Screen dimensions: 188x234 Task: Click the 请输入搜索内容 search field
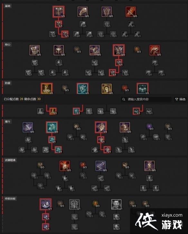tap(146, 99)
